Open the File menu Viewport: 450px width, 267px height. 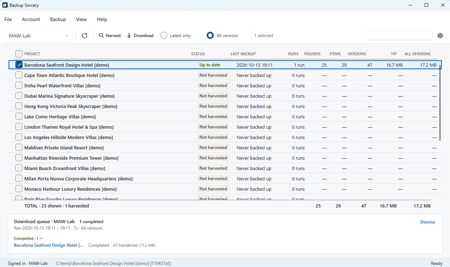(x=8, y=19)
